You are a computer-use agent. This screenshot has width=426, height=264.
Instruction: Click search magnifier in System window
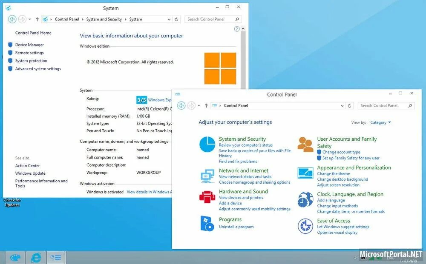[x=237, y=19]
